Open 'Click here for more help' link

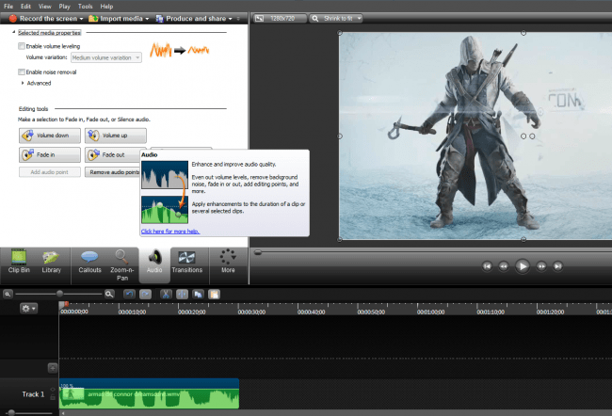pos(170,232)
